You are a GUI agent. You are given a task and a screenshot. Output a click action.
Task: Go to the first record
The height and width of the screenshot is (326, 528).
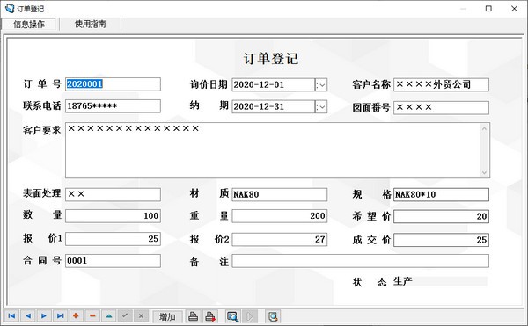point(11,316)
